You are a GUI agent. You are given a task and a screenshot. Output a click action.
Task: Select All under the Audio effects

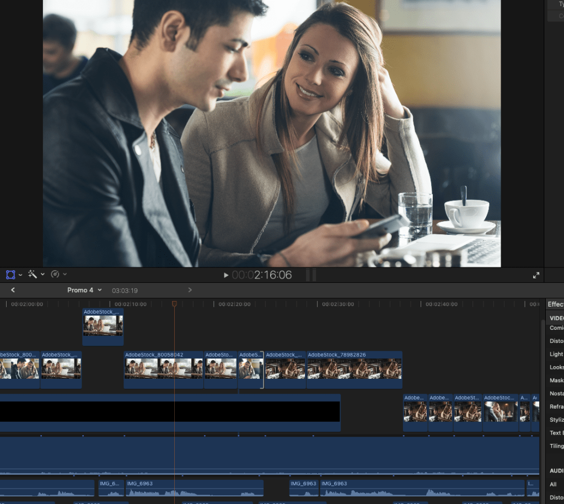pos(553,484)
